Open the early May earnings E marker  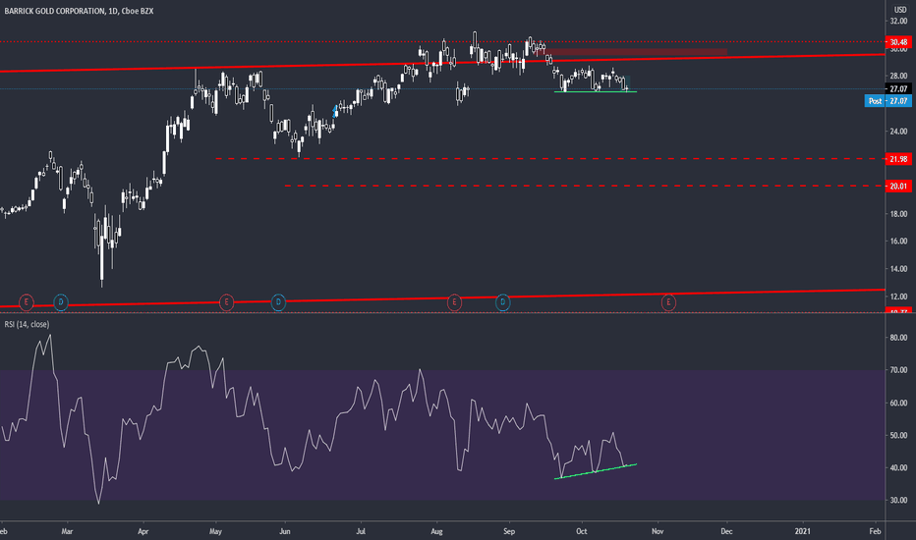pos(226,302)
